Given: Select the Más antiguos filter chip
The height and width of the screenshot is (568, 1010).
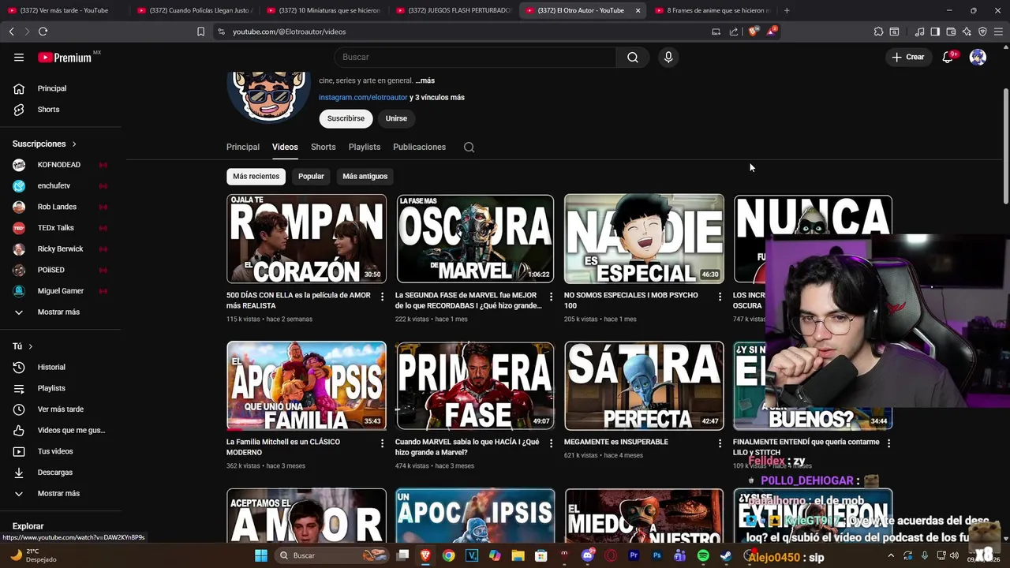Looking at the screenshot, I should click(365, 176).
